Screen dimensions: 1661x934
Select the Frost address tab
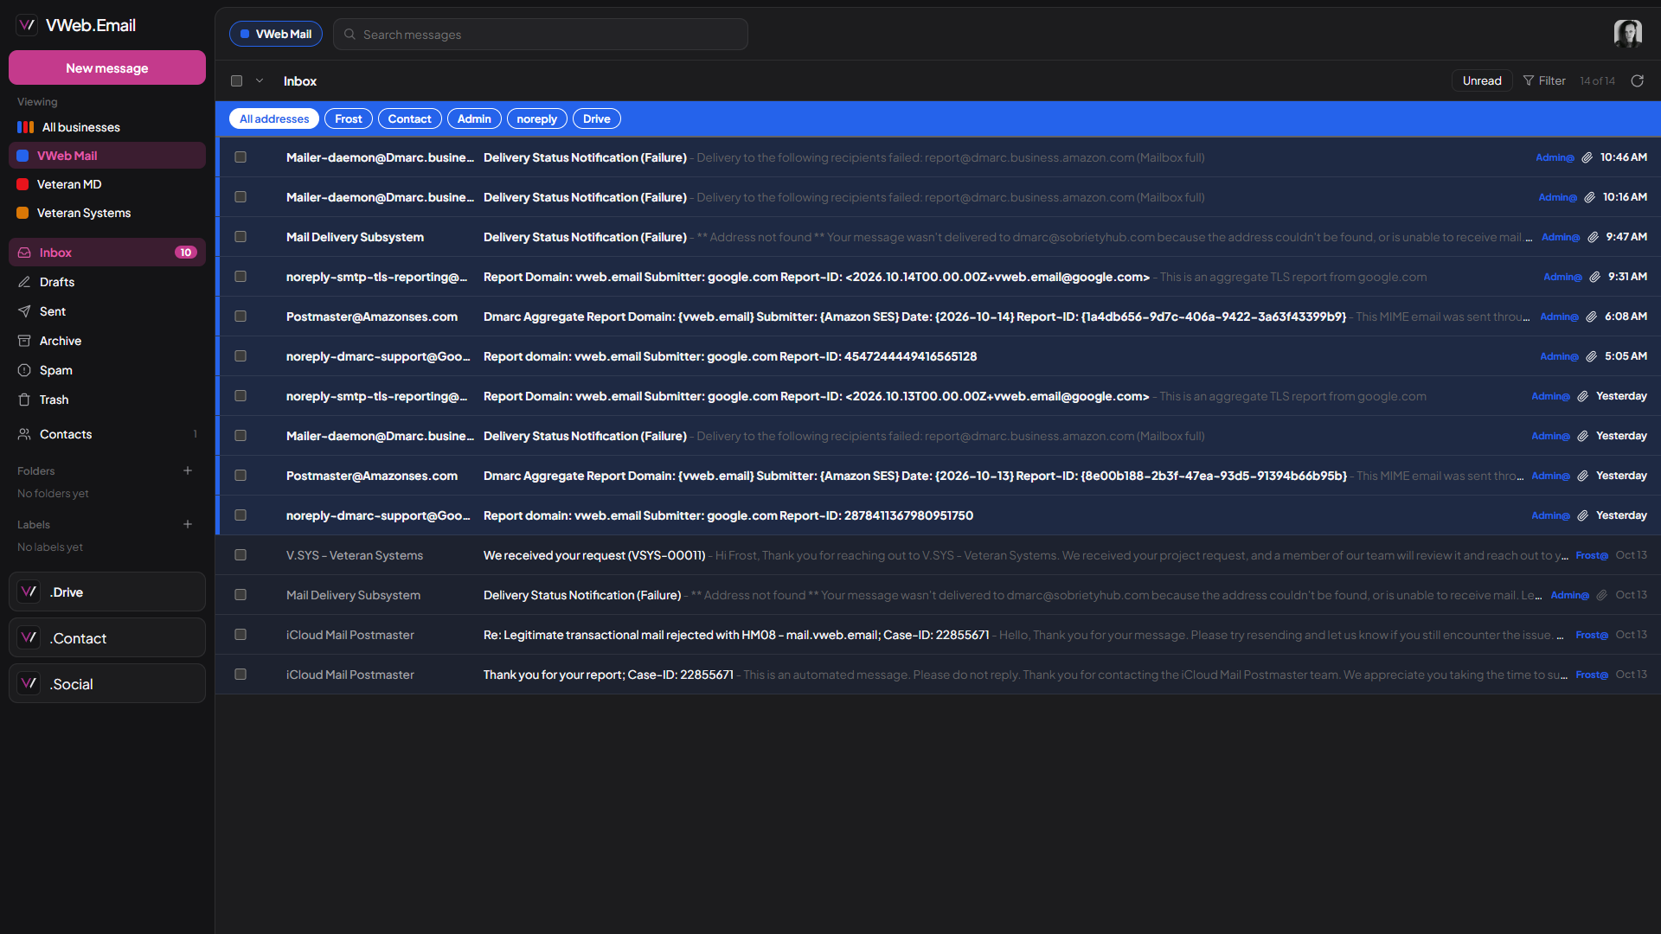(x=349, y=118)
